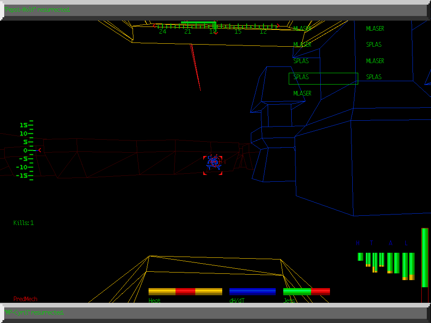The image size is (431, 323).
Task: Click the Jets fuel gauge bar
Action: point(306,291)
